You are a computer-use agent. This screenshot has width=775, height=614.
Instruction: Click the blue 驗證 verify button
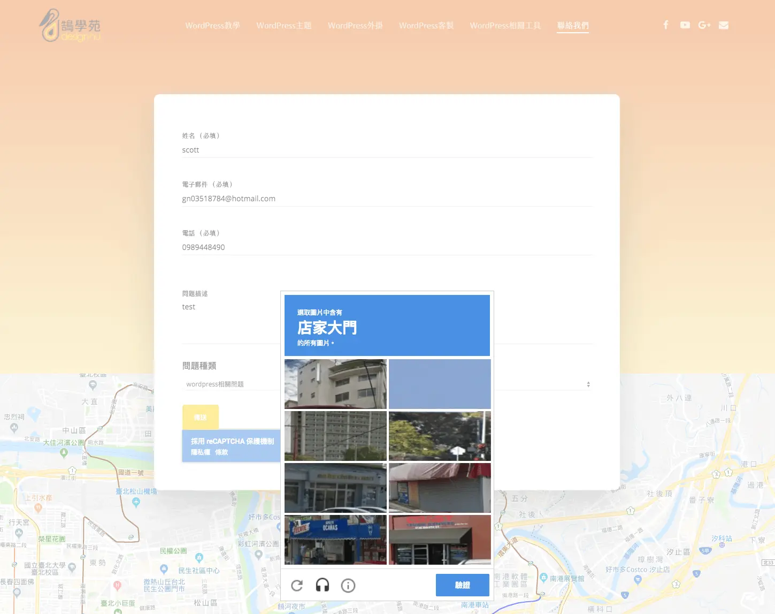[463, 585]
